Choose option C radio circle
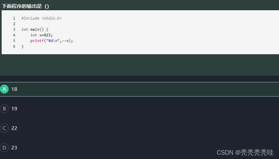279x159 pixels. [4, 128]
